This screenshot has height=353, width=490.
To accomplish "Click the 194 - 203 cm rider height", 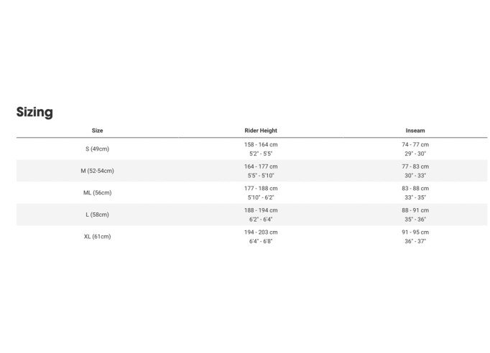I will 261,232.
